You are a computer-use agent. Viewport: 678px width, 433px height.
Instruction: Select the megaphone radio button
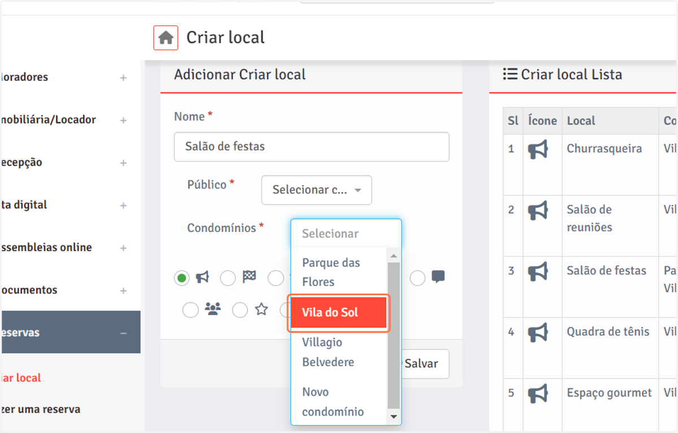[182, 278]
